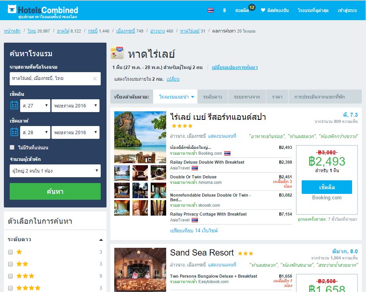Open the check-in calendar icon

[x=14, y=105]
